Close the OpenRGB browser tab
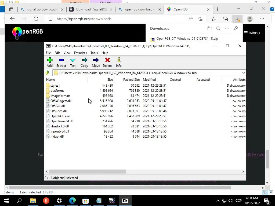Image resolution: width=275 pixels, height=206 pixels. pyautogui.click(x=208, y=9)
